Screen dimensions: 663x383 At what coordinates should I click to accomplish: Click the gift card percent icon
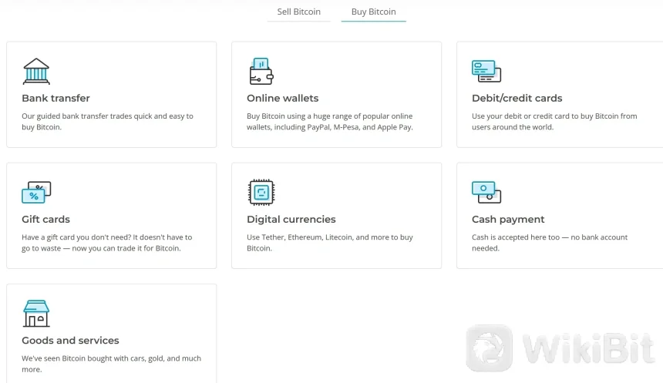tap(36, 192)
